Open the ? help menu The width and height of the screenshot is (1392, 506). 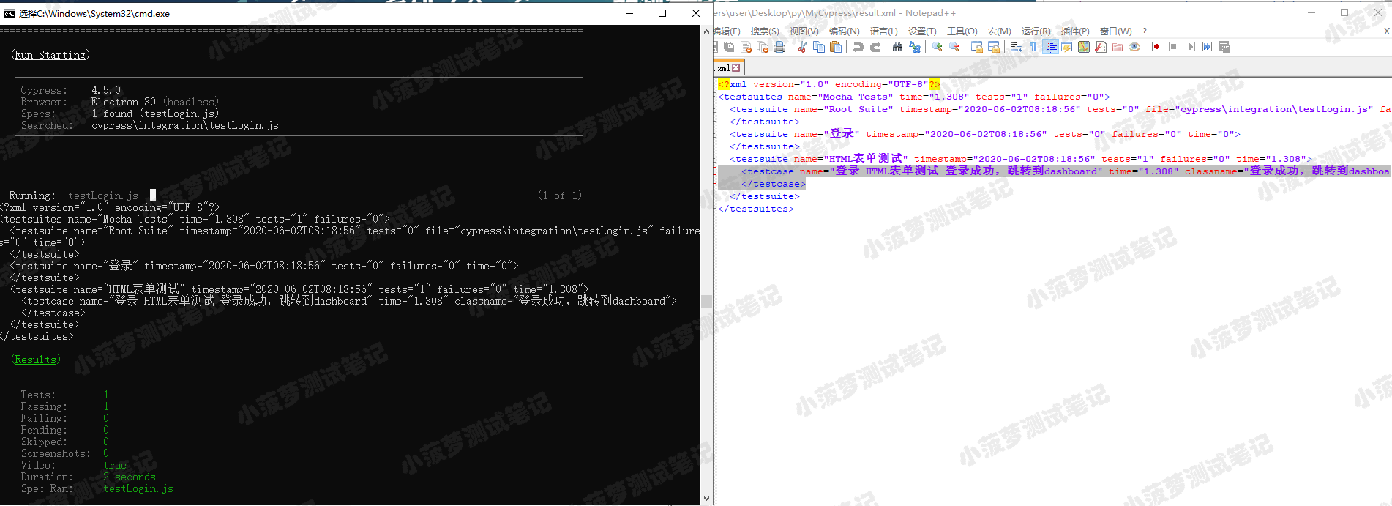coord(1145,31)
